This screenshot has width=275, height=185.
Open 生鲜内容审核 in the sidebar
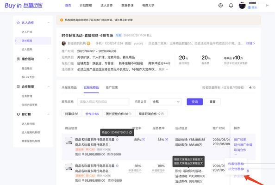[x=30, y=105]
